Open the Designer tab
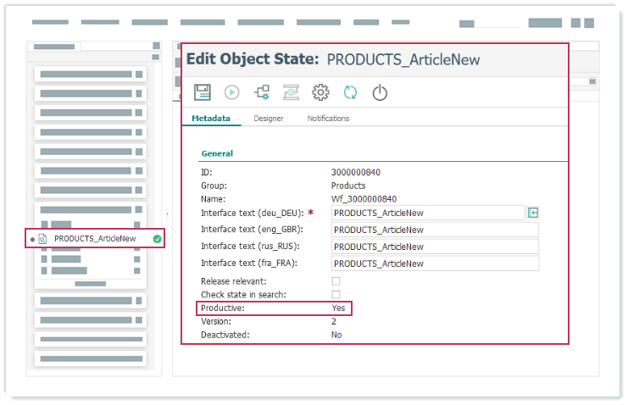This screenshot has height=405, width=628. (x=269, y=119)
